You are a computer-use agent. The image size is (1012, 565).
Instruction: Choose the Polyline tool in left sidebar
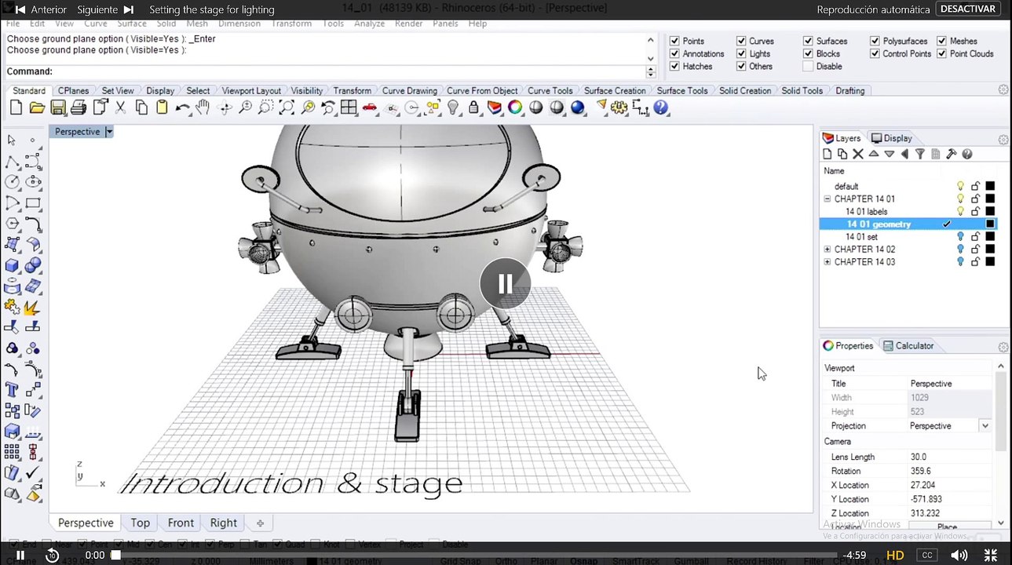(12, 162)
